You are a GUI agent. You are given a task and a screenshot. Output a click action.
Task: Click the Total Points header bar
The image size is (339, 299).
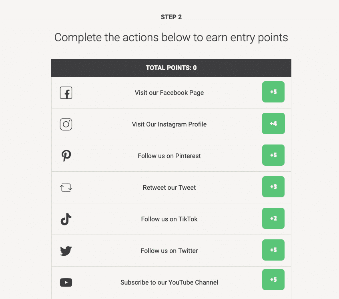coord(171,68)
